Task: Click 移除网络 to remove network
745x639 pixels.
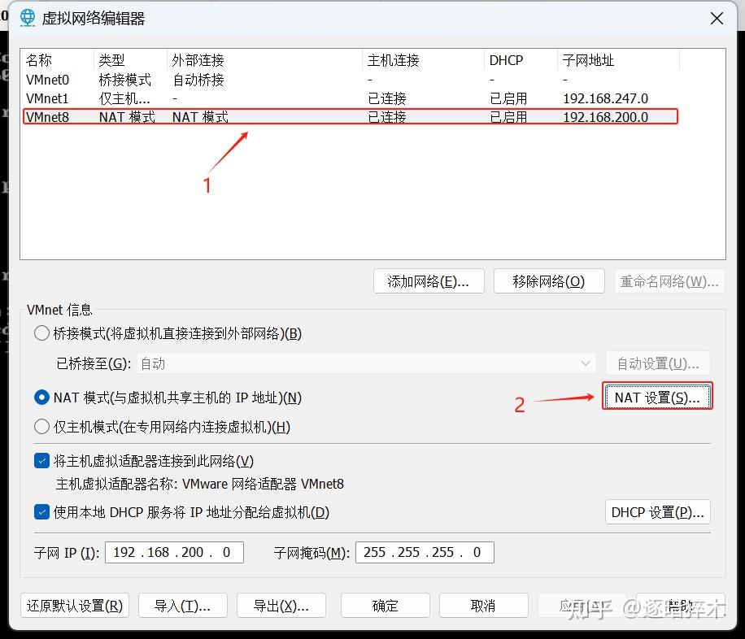Action: [x=549, y=280]
